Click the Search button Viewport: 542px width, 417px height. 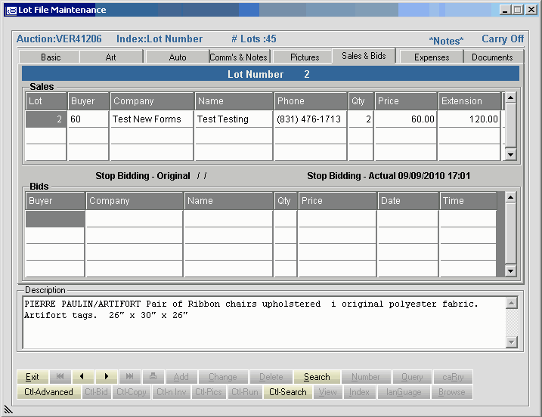(x=317, y=377)
